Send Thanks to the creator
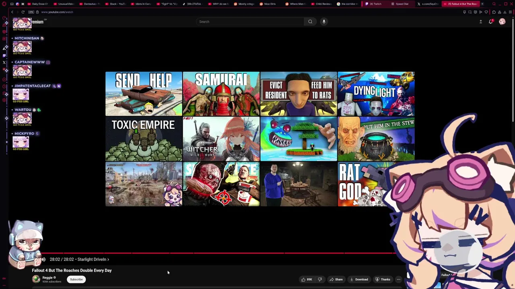The image size is (515, 289). [383, 279]
